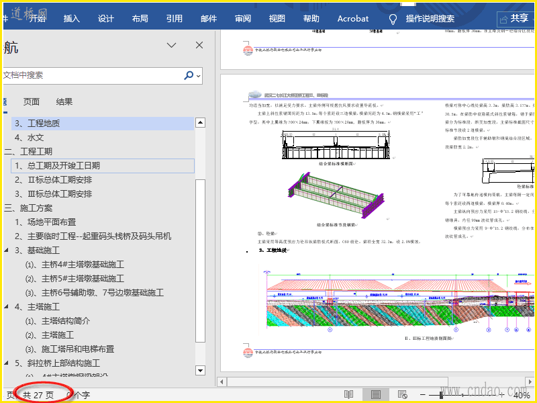Go to (1)、主桥4#主塔墩基础施工
537x403 pixels.
pos(75,265)
